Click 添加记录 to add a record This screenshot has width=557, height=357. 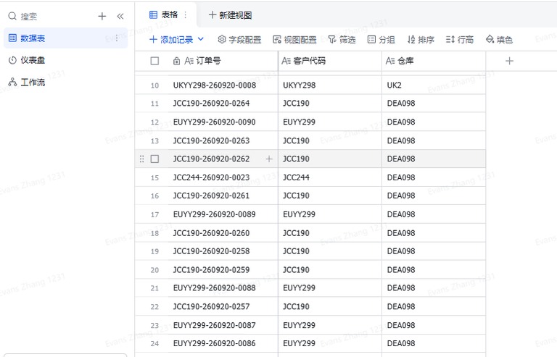(171, 39)
